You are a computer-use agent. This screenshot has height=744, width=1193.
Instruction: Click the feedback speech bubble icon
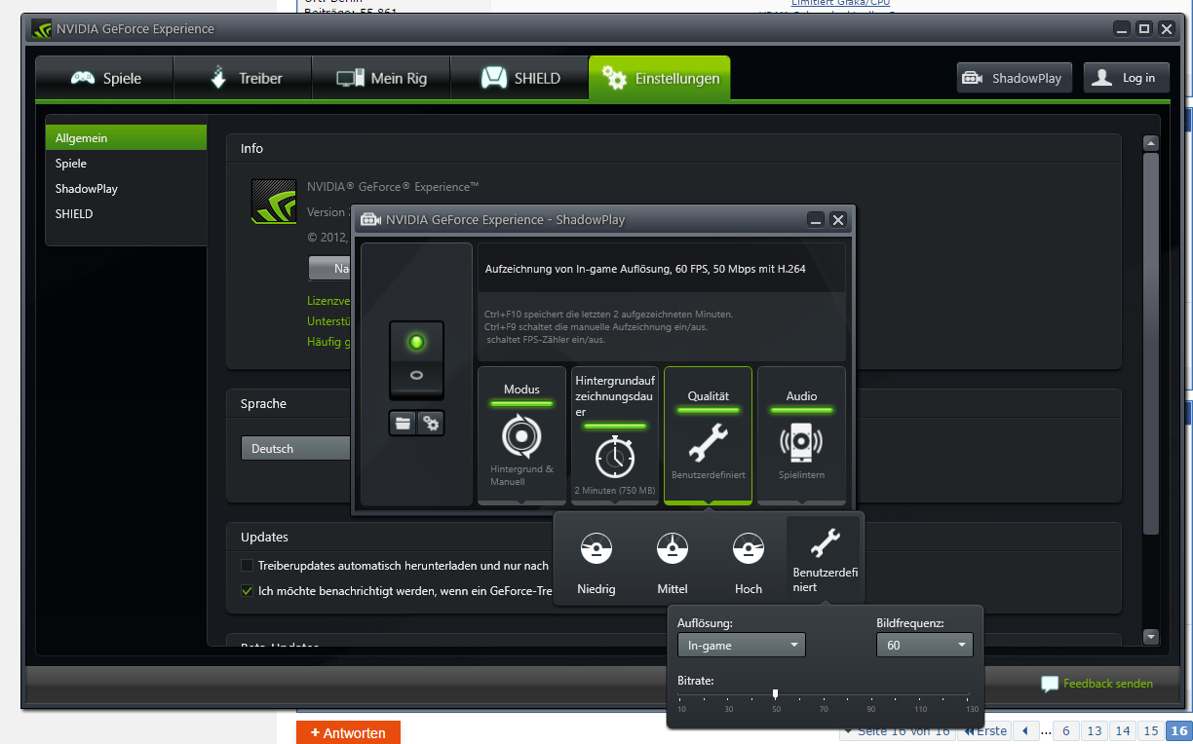(1050, 684)
